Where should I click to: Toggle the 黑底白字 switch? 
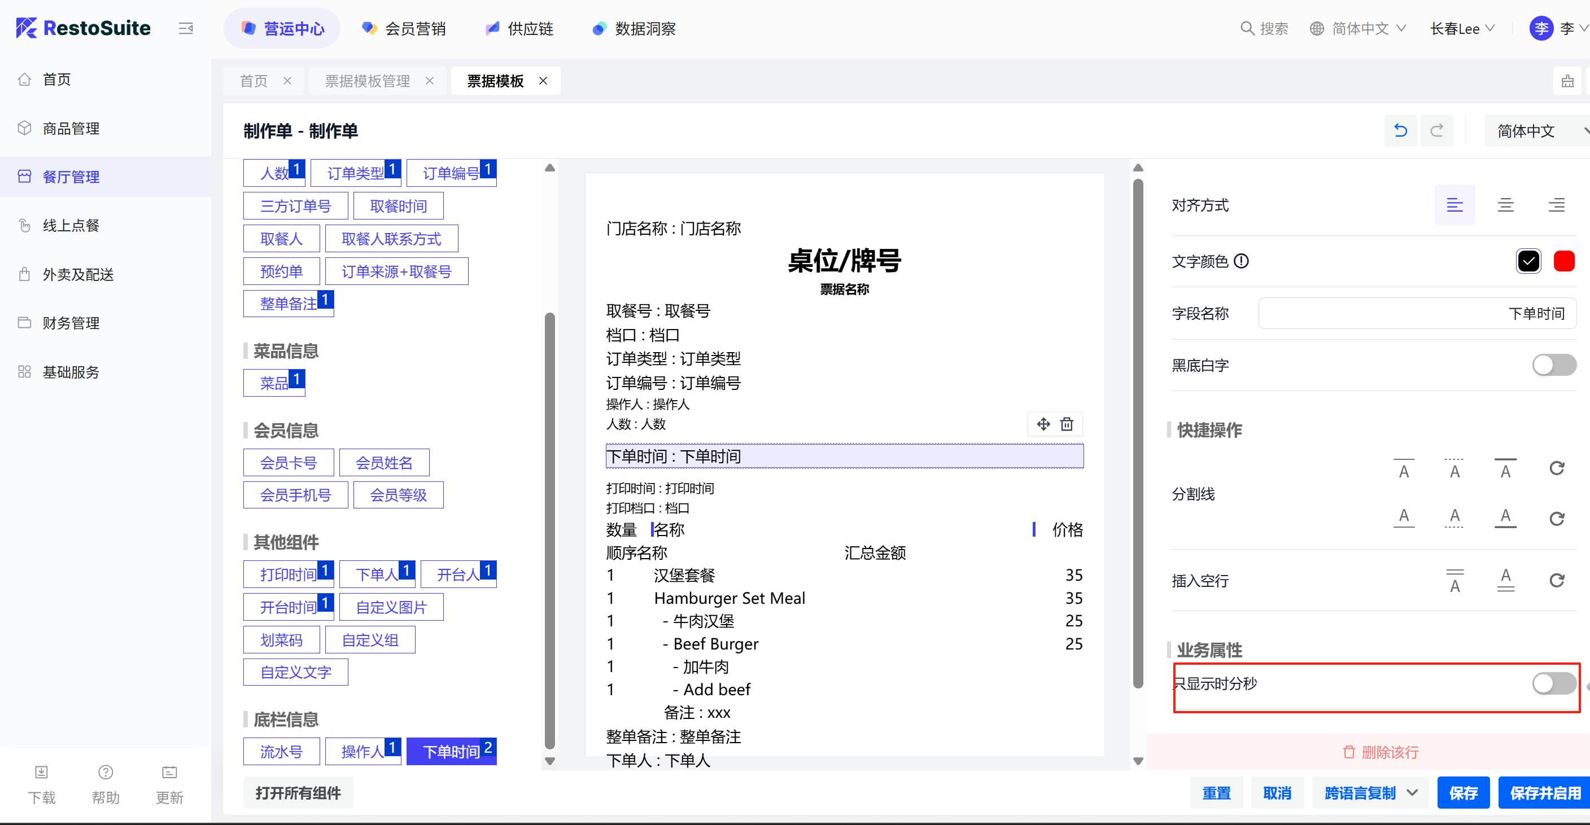pos(1554,365)
